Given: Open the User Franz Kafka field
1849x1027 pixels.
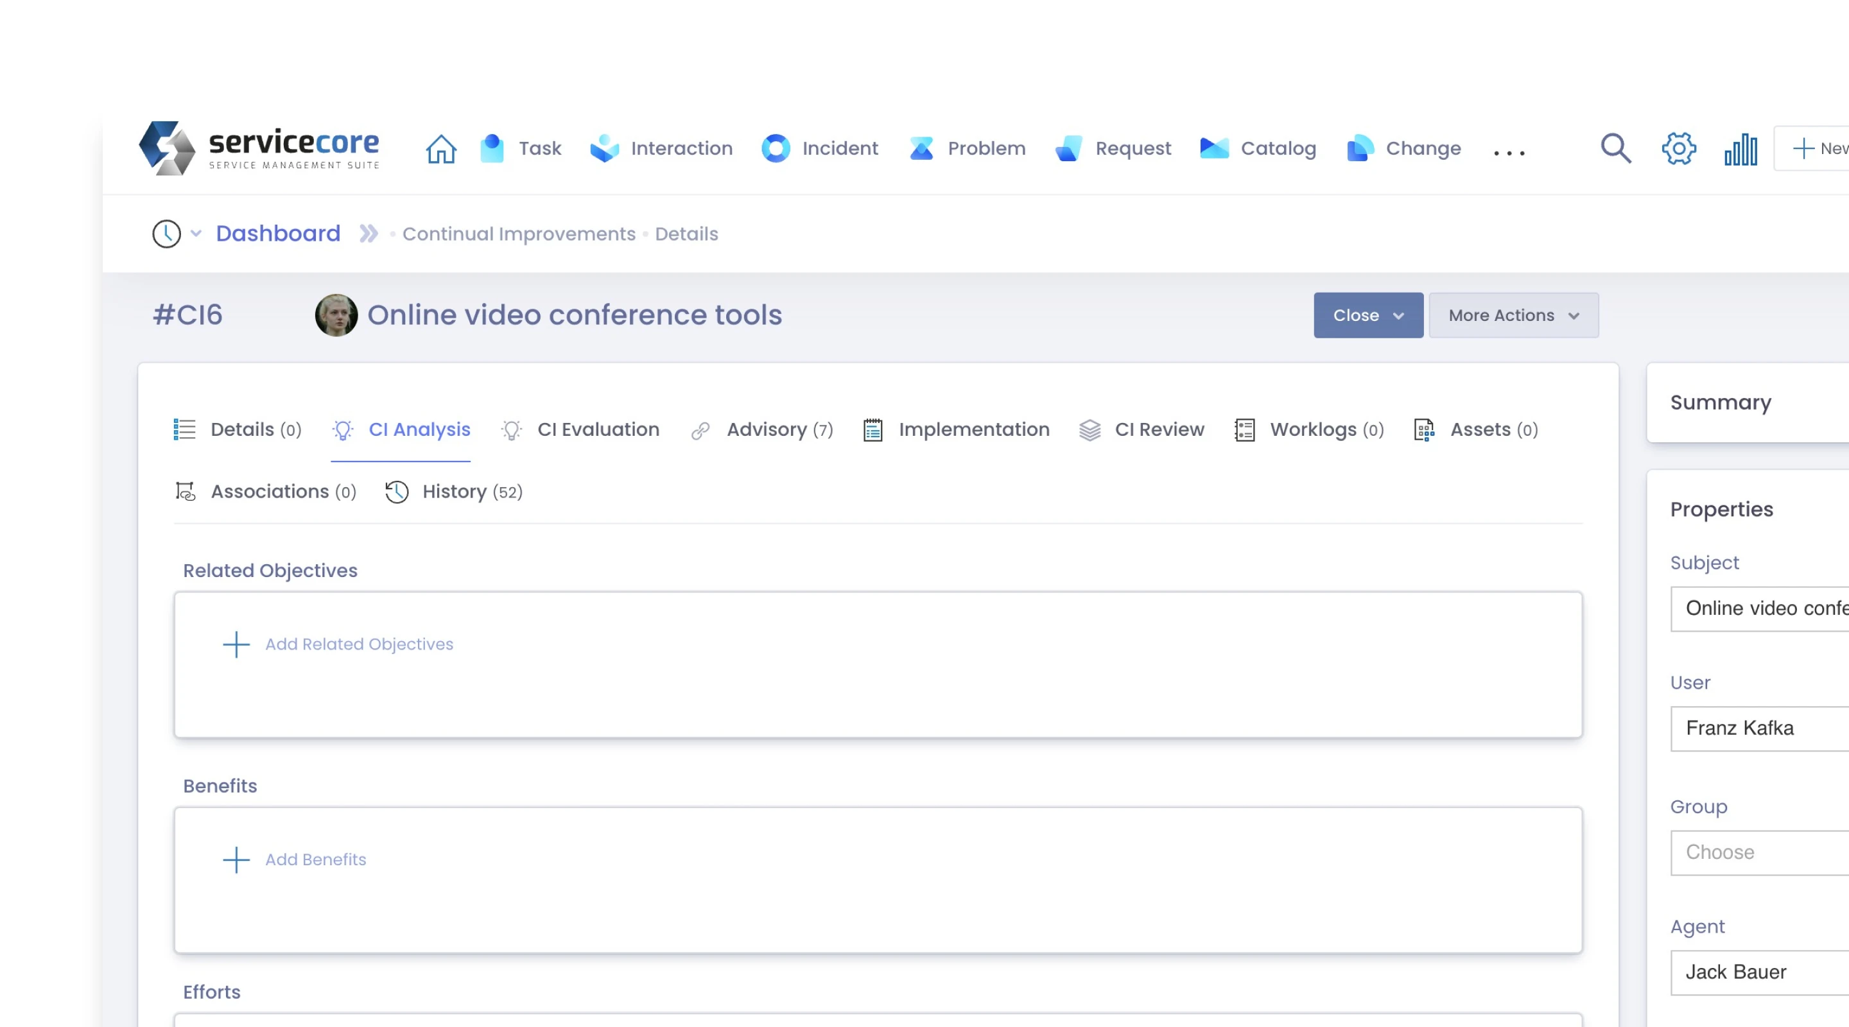Looking at the screenshot, I should click(x=1759, y=729).
